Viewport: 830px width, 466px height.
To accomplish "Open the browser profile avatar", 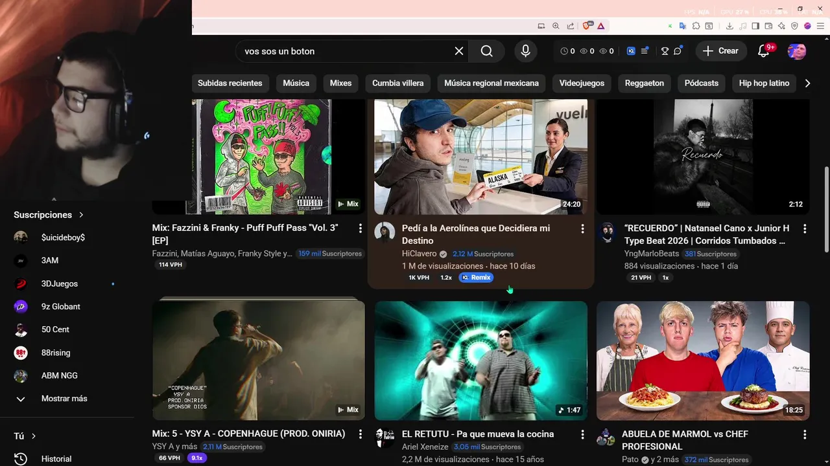I will click(807, 26).
